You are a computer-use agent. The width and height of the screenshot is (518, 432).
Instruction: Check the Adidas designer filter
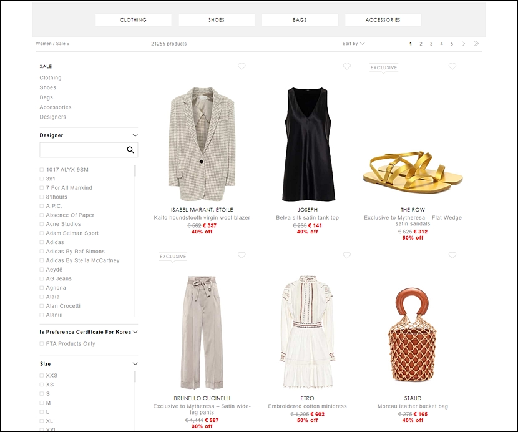tap(42, 242)
